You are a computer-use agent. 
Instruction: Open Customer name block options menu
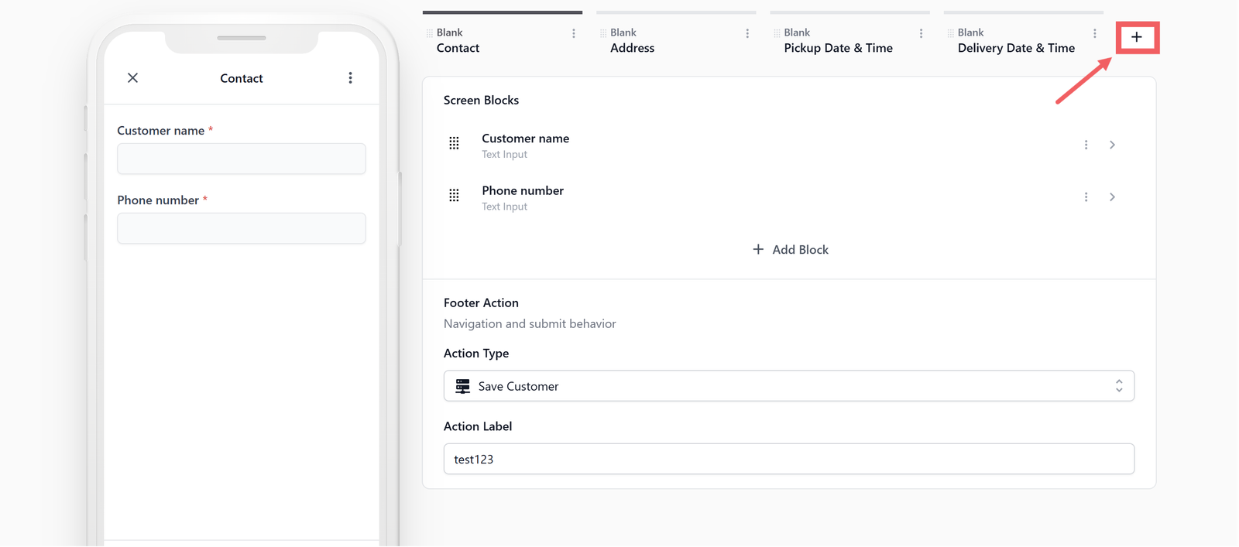(x=1086, y=145)
